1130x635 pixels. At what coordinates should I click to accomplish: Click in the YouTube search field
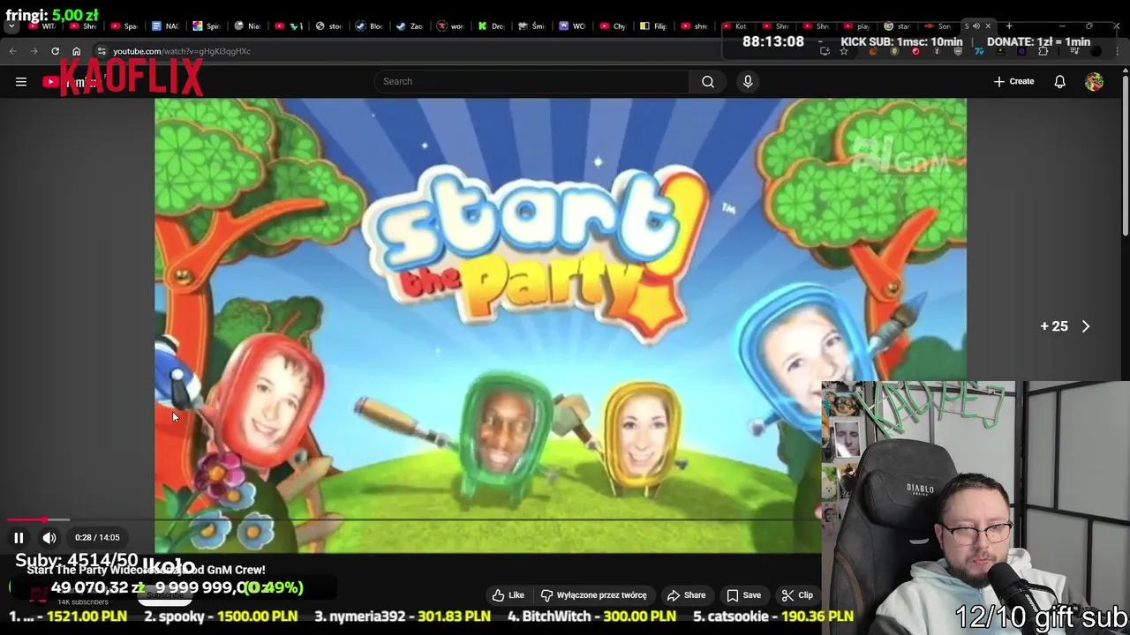point(532,82)
